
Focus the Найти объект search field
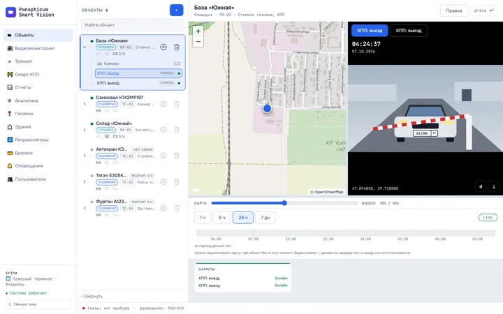pos(133,24)
